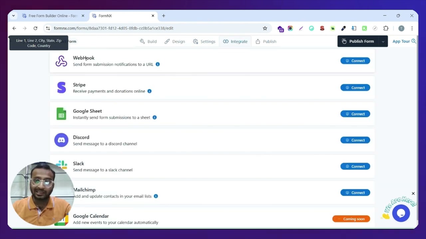
Task: View site information icon in address bar
Action: coord(48,28)
